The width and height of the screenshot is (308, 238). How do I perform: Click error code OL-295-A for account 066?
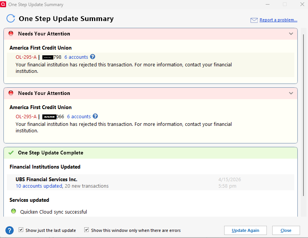(x=26, y=117)
